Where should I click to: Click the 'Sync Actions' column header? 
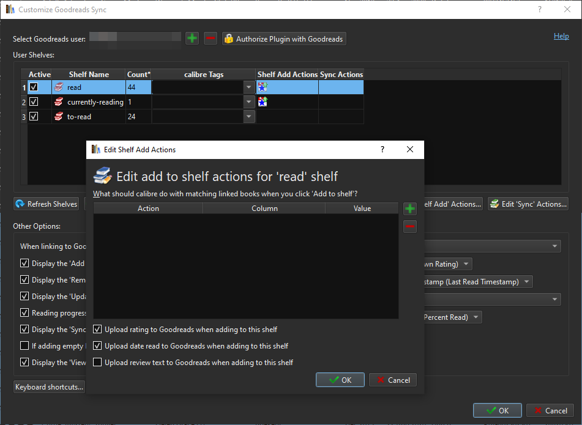[341, 74]
